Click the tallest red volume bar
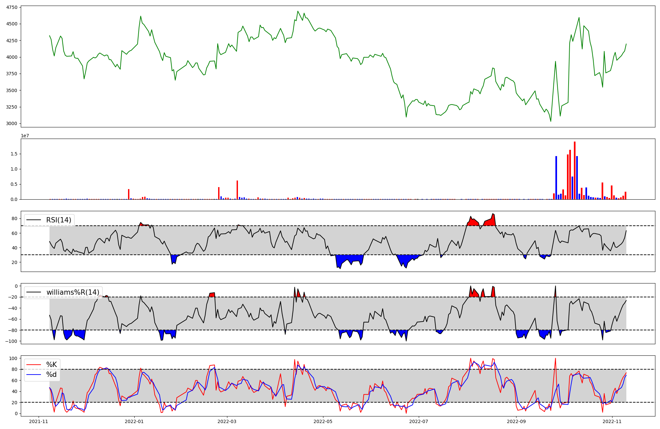Image resolution: width=660 pixels, height=429 pixels. pos(575,170)
